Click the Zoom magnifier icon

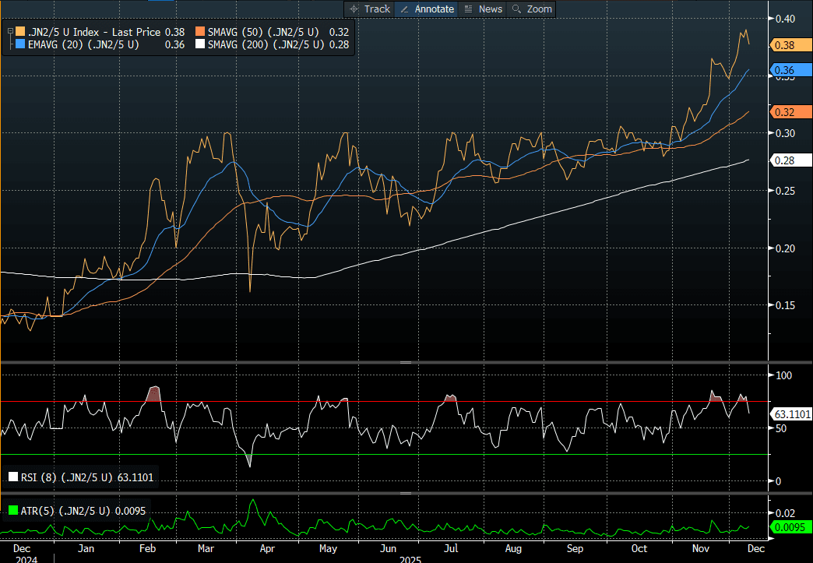click(x=516, y=9)
